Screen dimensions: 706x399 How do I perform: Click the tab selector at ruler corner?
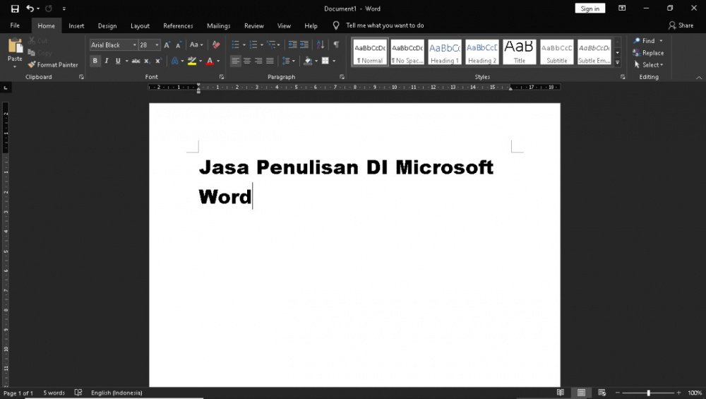click(6, 88)
